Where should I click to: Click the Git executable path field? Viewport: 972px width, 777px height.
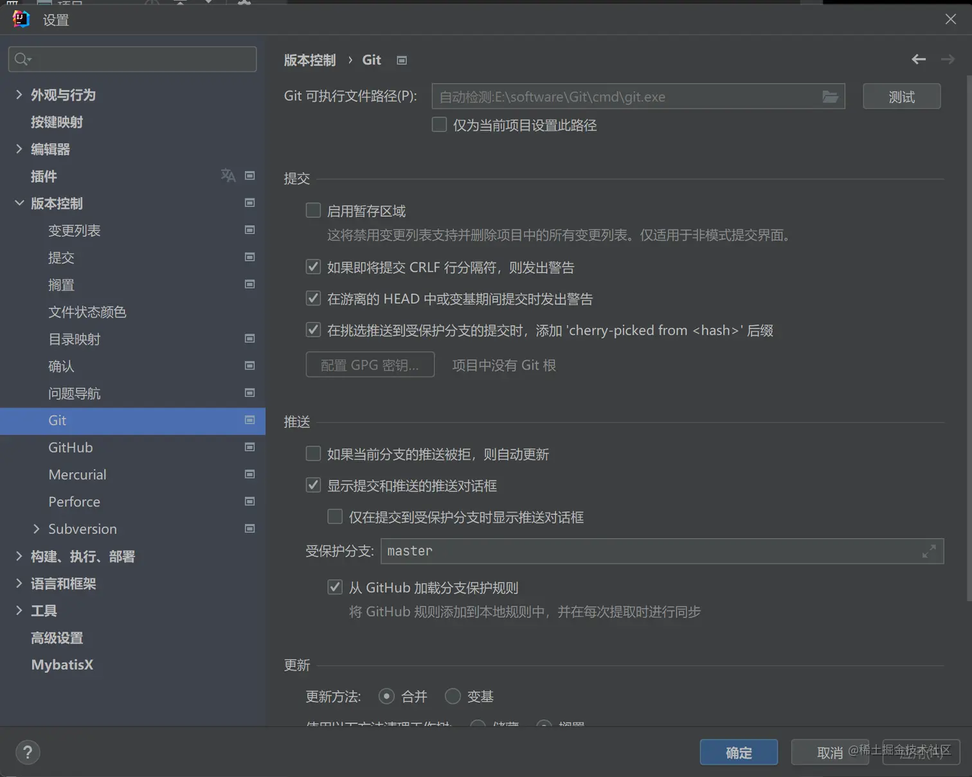pos(638,96)
